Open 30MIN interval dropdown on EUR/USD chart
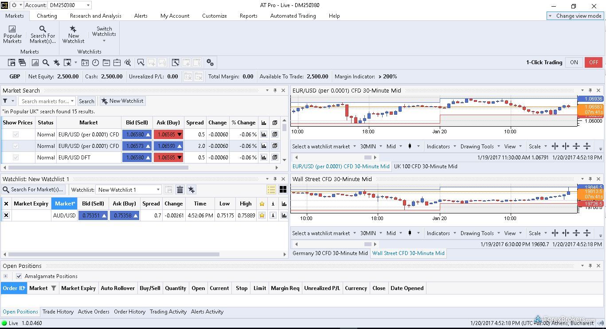The image size is (606, 329). pos(371,146)
